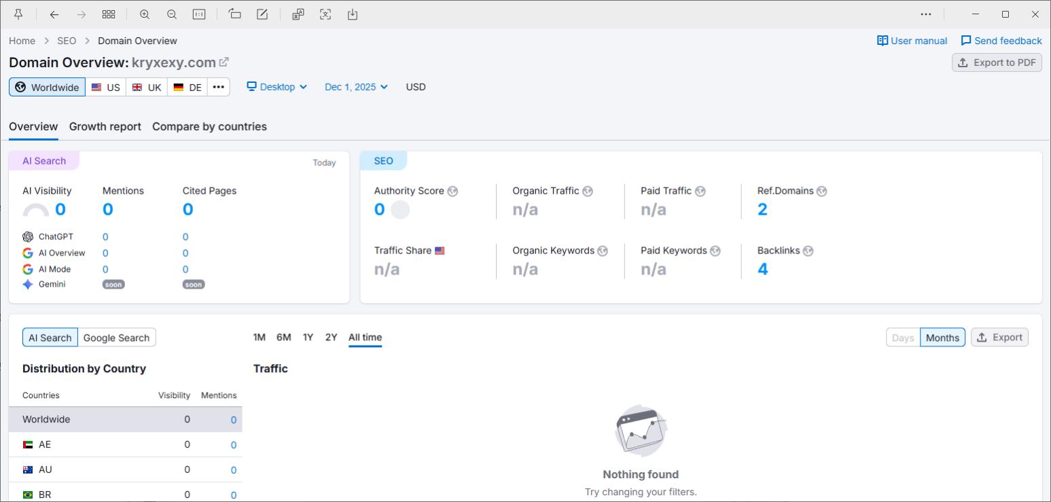Click the US flag beside Traffic Share
The image size is (1051, 502).
[x=440, y=251]
